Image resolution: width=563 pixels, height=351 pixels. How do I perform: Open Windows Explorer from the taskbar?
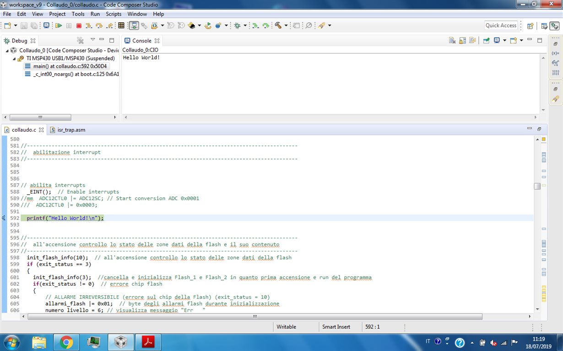pos(38,342)
